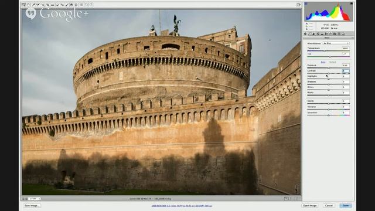
Task: Select the Hand tool
Action: click(x=28, y=5)
